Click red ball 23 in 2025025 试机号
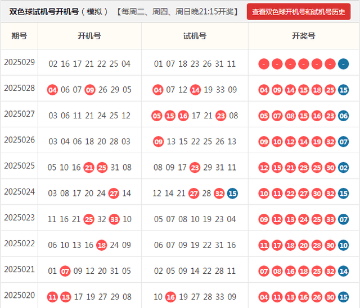The height and width of the screenshot is (308, 360). coord(195,167)
